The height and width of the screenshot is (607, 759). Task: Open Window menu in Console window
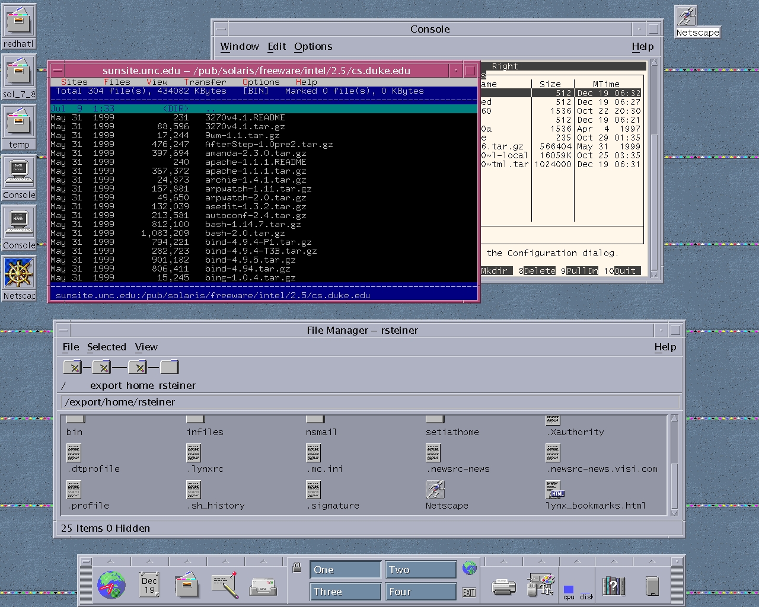tap(240, 46)
